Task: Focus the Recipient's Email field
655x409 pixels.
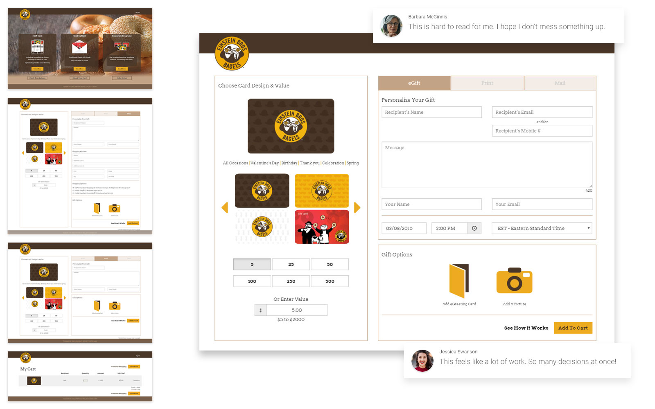Action: pos(542,112)
